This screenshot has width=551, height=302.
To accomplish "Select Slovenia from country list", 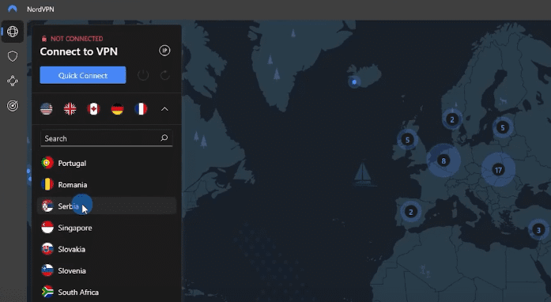I will (107, 270).
